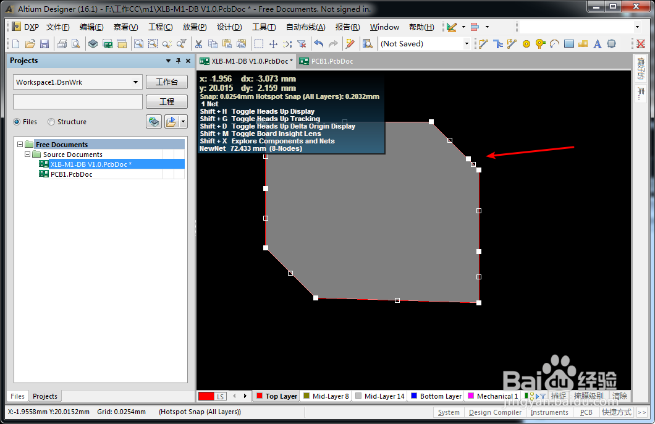Close the Projects panel
Viewport: 655px width, 424px height.
(x=188, y=61)
